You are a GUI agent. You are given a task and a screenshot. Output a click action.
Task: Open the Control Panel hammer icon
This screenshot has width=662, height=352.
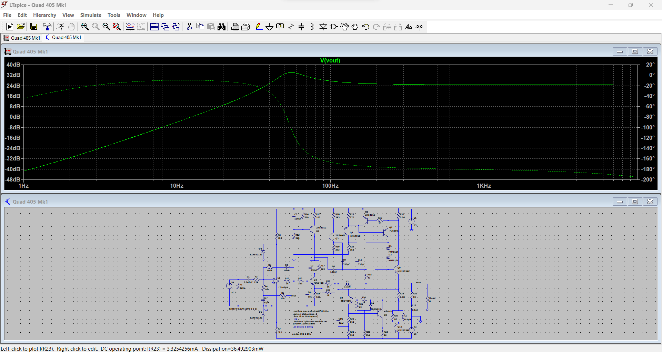(x=47, y=27)
